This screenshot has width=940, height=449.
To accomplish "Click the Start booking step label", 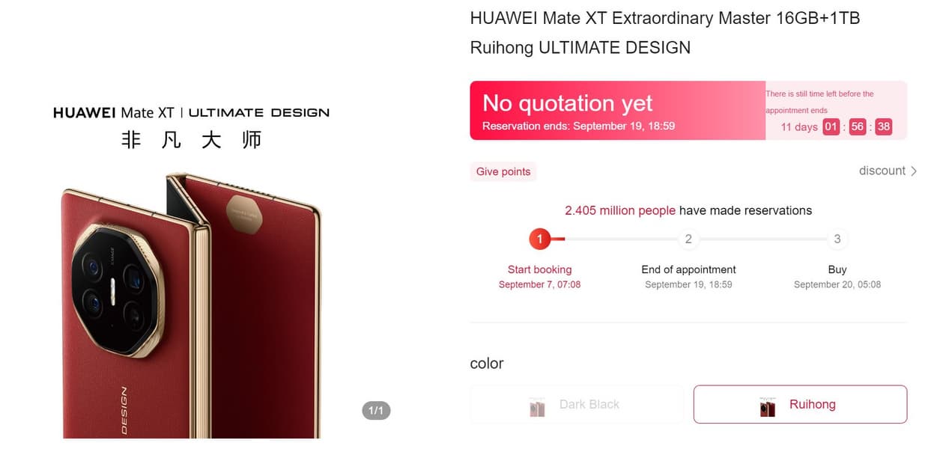I will tap(539, 269).
